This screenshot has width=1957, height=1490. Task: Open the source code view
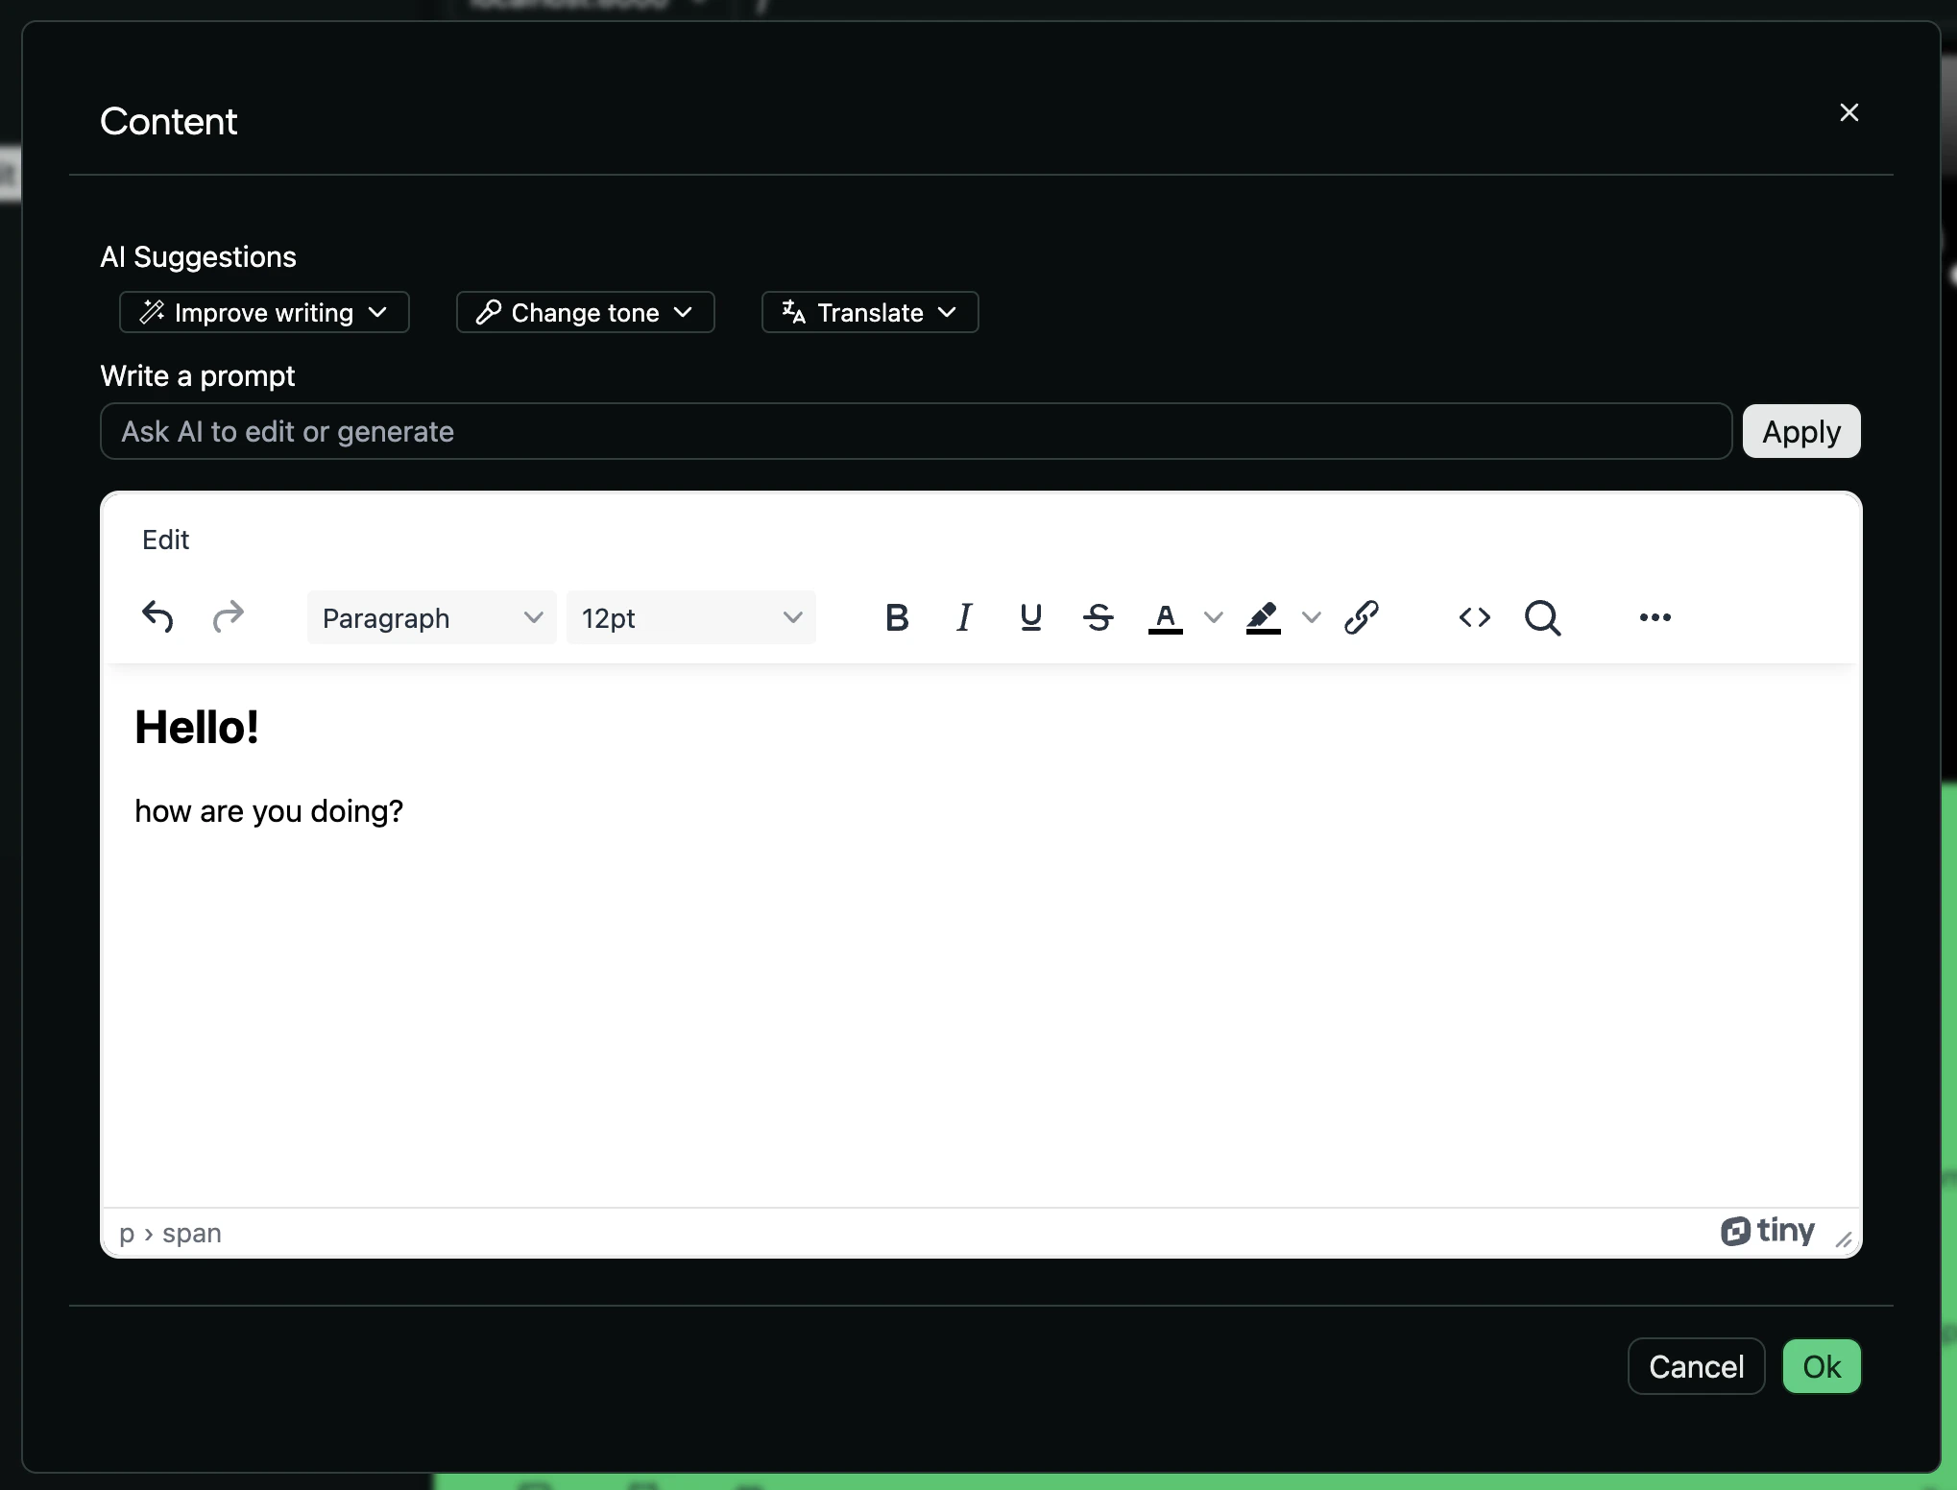tap(1475, 617)
